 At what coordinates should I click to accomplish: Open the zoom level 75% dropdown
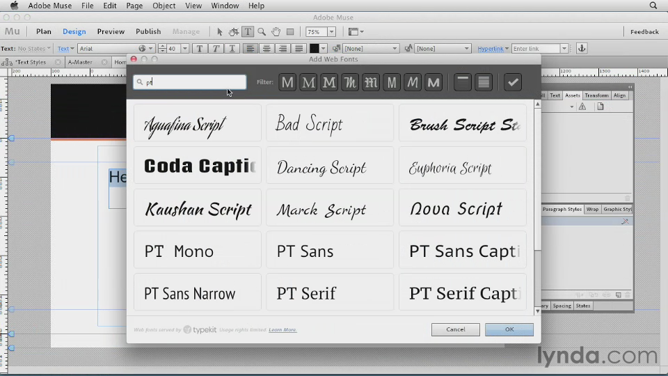(x=331, y=32)
